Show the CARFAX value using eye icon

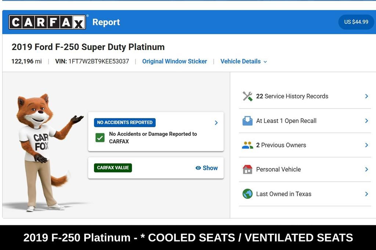[198, 168]
